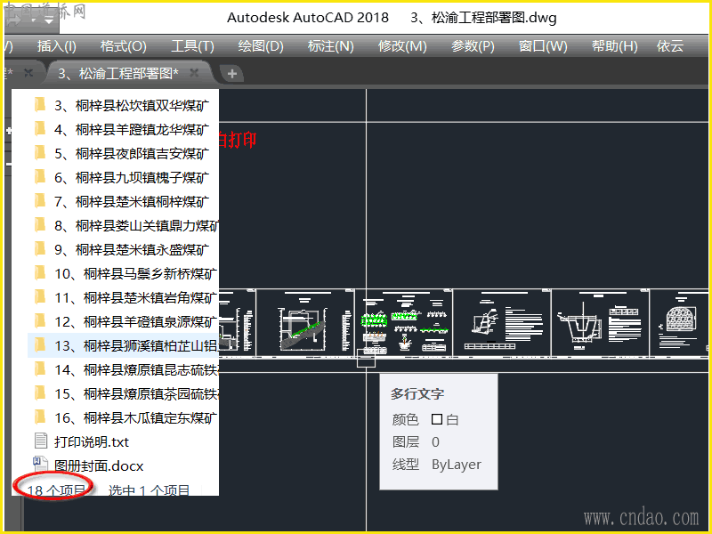Close the 3、松渝工程部署图* drawing tab

pos(194,73)
